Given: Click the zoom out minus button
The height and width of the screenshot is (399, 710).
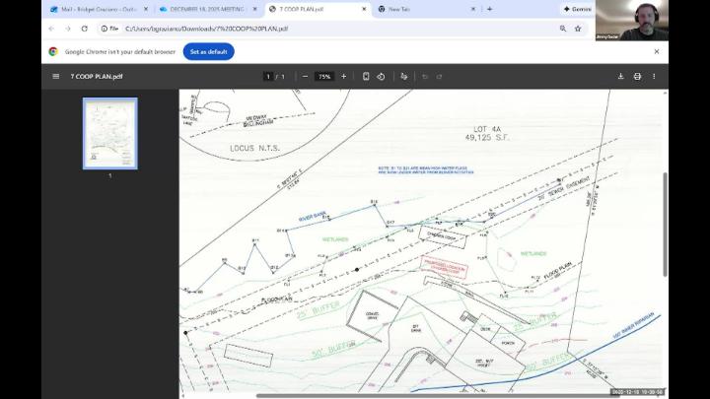Looking at the screenshot, I should 305,76.
